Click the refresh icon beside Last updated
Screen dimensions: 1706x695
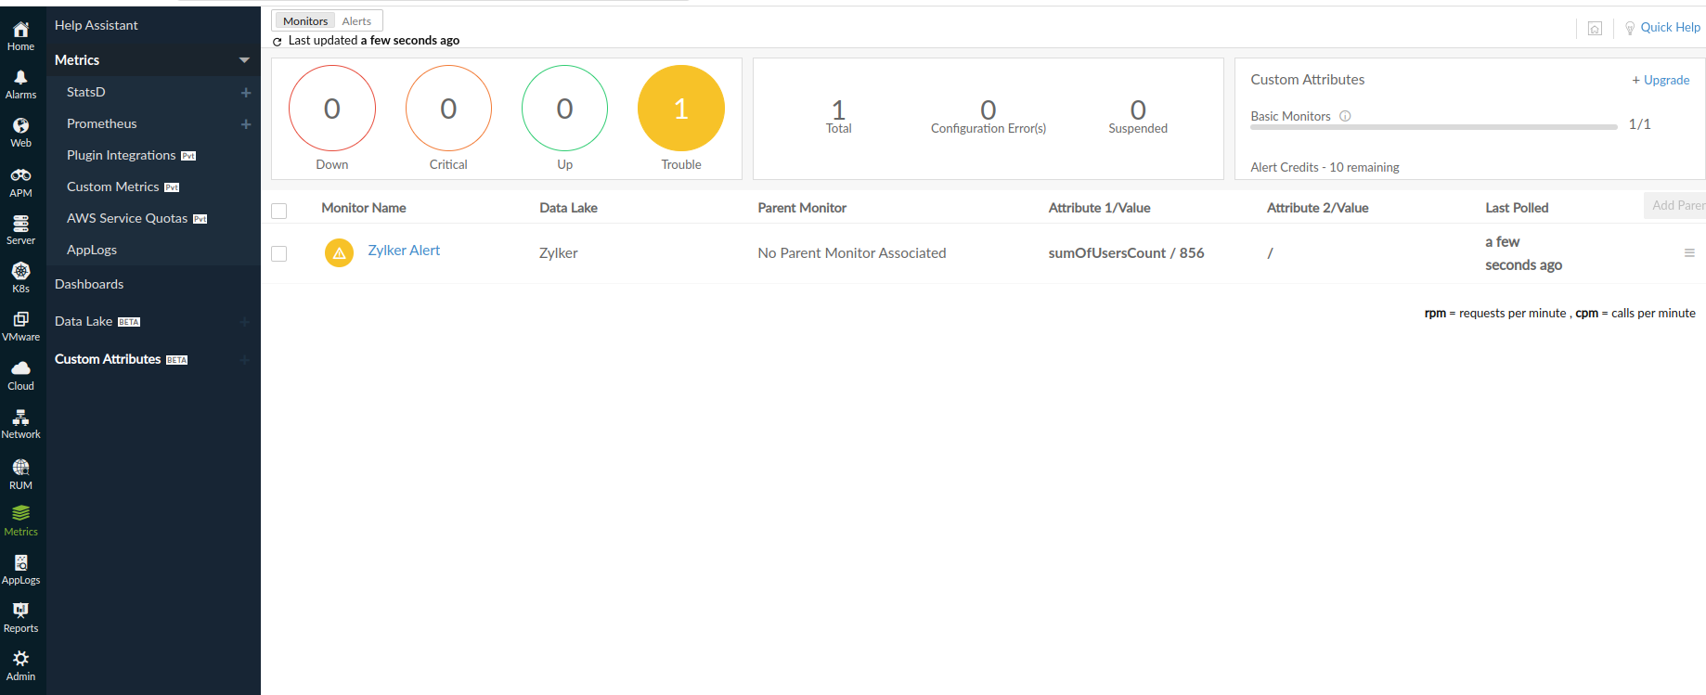277,42
